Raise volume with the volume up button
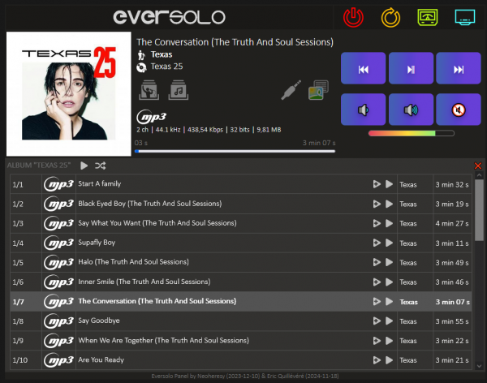 click(x=411, y=110)
